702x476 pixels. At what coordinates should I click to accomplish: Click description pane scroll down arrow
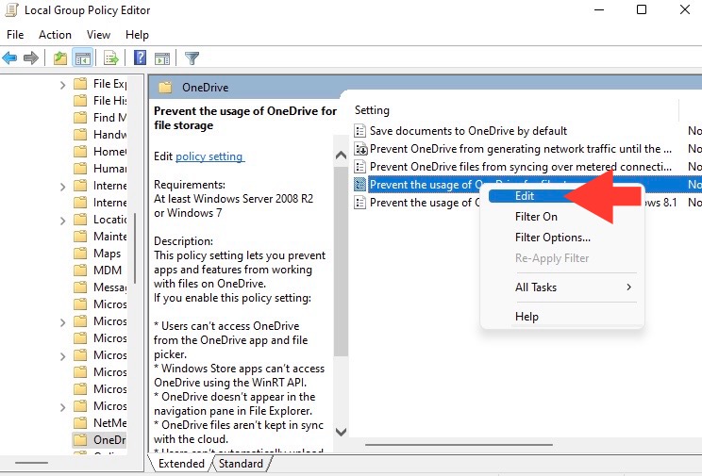pos(342,432)
